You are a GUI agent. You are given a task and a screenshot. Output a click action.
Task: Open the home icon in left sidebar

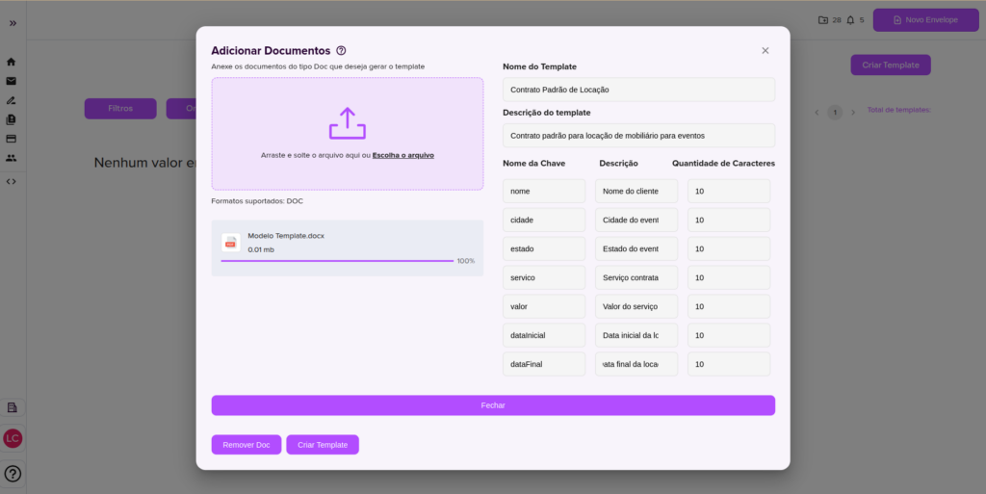pyautogui.click(x=12, y=62)
